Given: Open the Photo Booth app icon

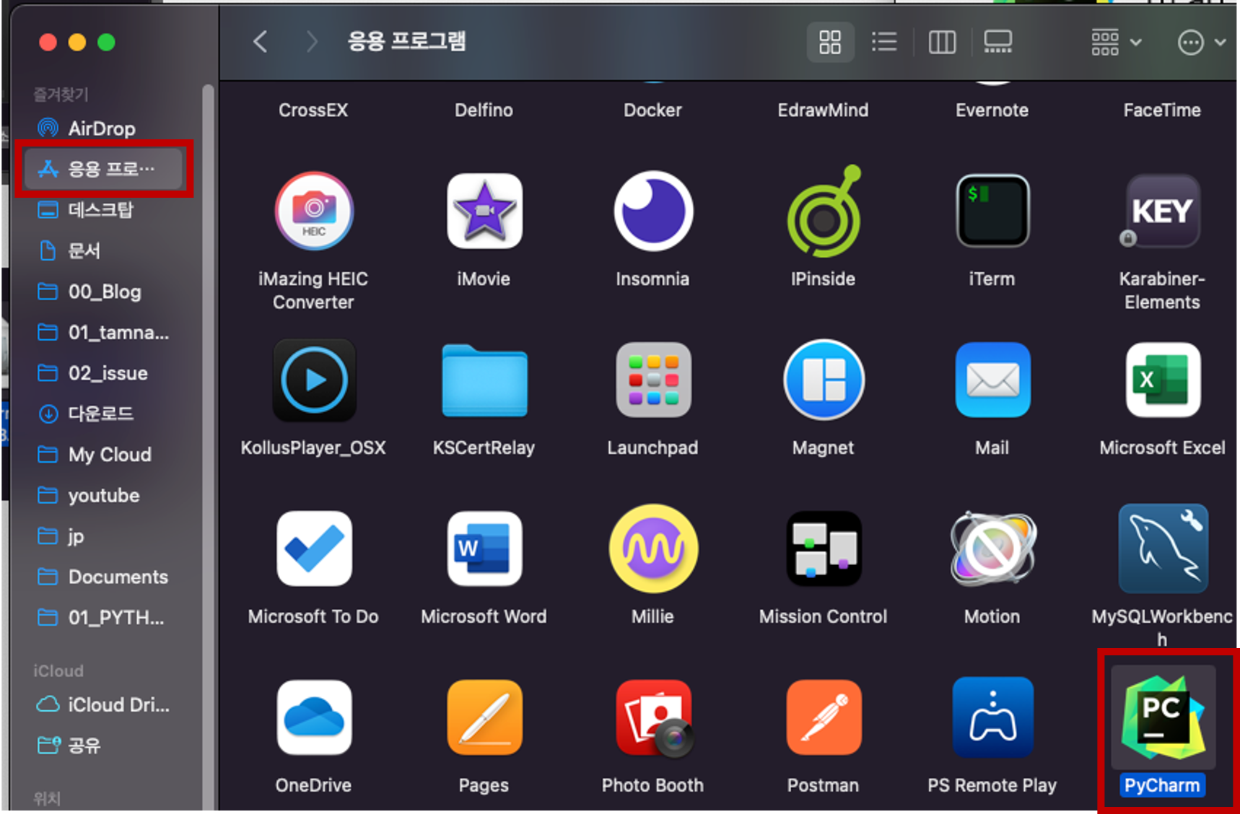Looking at the screenshot, I should click(653, 718).
